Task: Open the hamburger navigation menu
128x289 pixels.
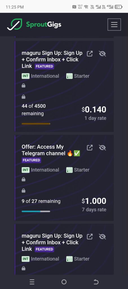Action: click(114, 24)
